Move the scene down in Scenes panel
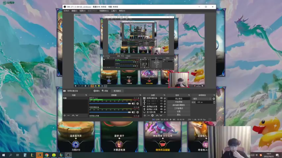The image size is (282, 158). (77, 116)
